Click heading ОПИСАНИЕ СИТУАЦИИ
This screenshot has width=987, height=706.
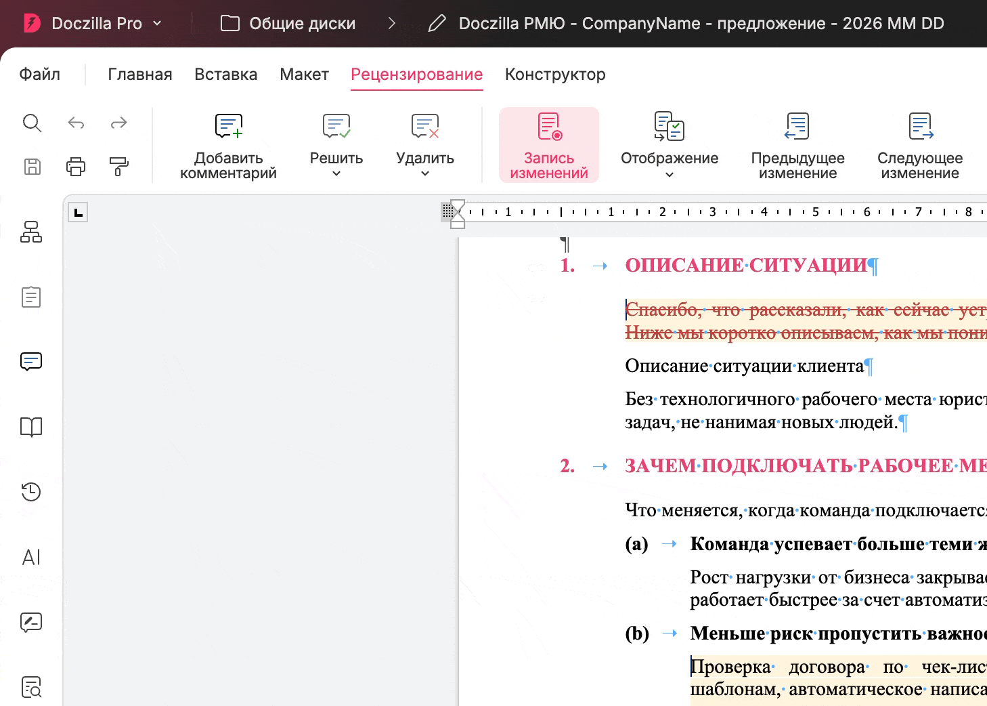tap(746, 266)
